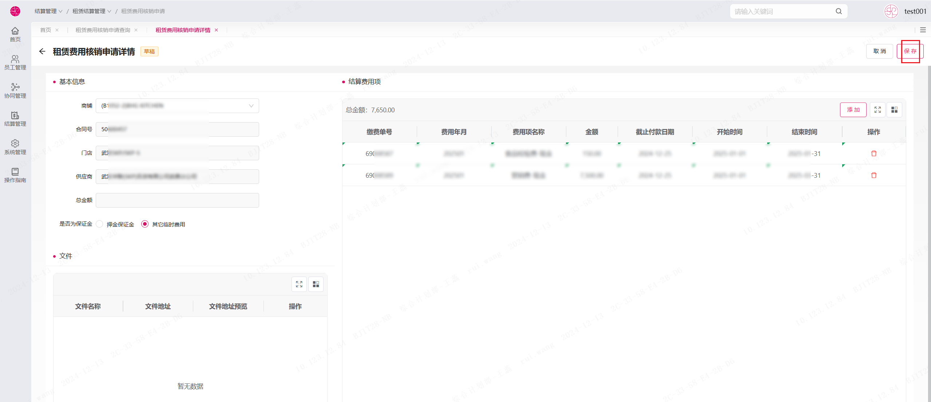Click the 总金额 input field
Screen dimensions: 931x402
pos(177,200)
